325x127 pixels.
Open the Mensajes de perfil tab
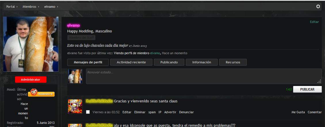(88, 62)
